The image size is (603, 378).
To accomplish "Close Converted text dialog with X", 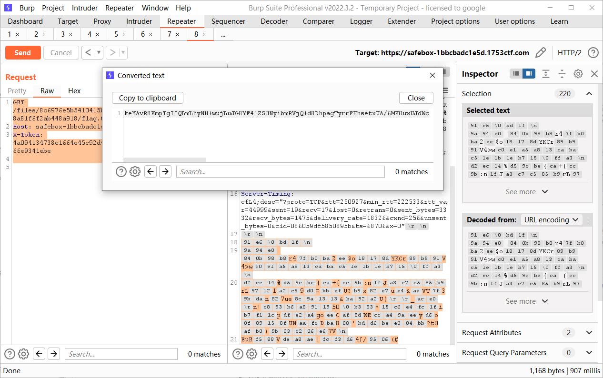I will pos(432,75).
